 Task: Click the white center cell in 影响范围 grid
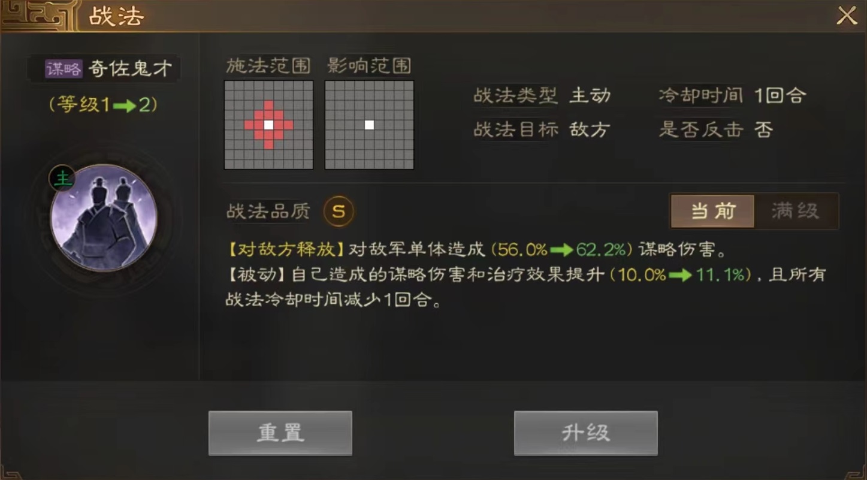pyautogui.click(x=369, y=125)
